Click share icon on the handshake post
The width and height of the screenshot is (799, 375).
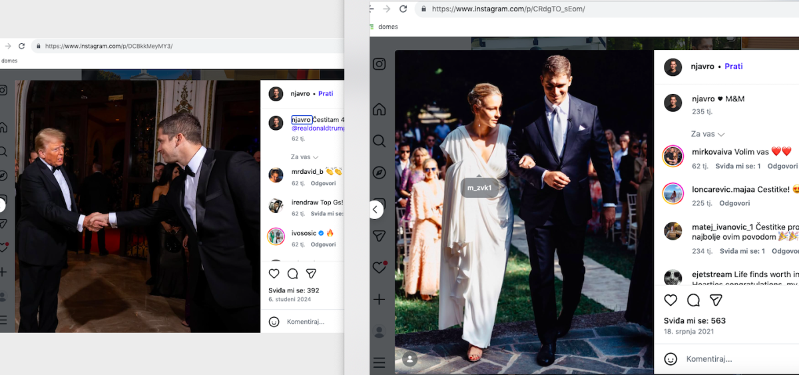pyautogui.click(x=311, y=274)
